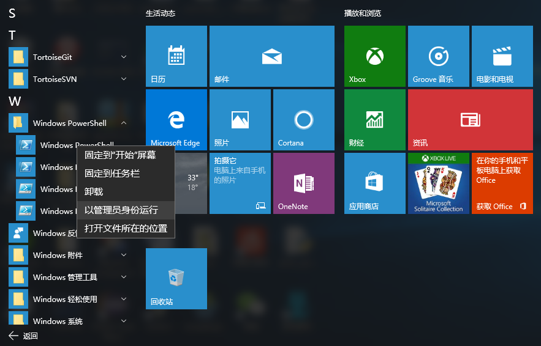541x346 pixels.
Task: Open the Groove 音乐 tile
Action: tap(439, 56)
